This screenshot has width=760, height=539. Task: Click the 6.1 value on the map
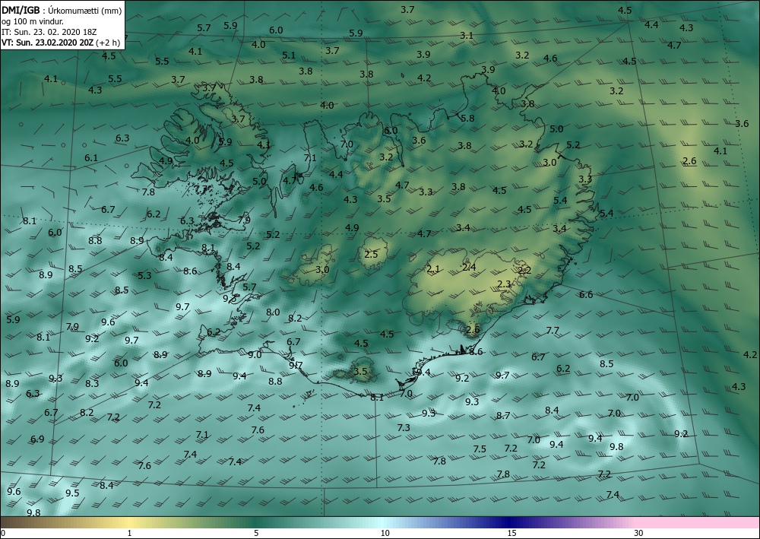(91, 158)
